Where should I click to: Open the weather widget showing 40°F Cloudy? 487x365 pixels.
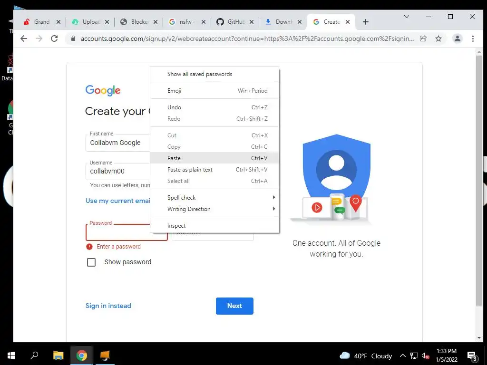pyautogui.click(x=366, y=355)
